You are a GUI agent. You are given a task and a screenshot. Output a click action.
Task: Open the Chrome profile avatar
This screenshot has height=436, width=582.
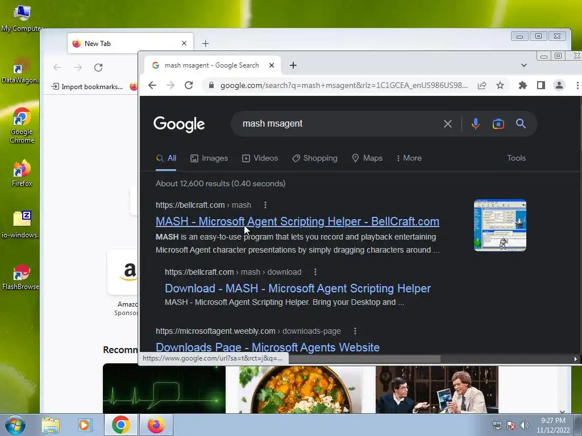pyautogui.click(x=559, y=85)
